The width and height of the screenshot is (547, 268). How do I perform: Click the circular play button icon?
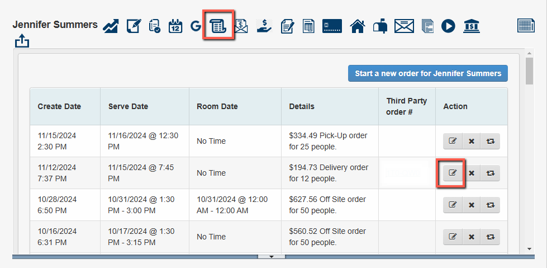[x=448, y=26]
